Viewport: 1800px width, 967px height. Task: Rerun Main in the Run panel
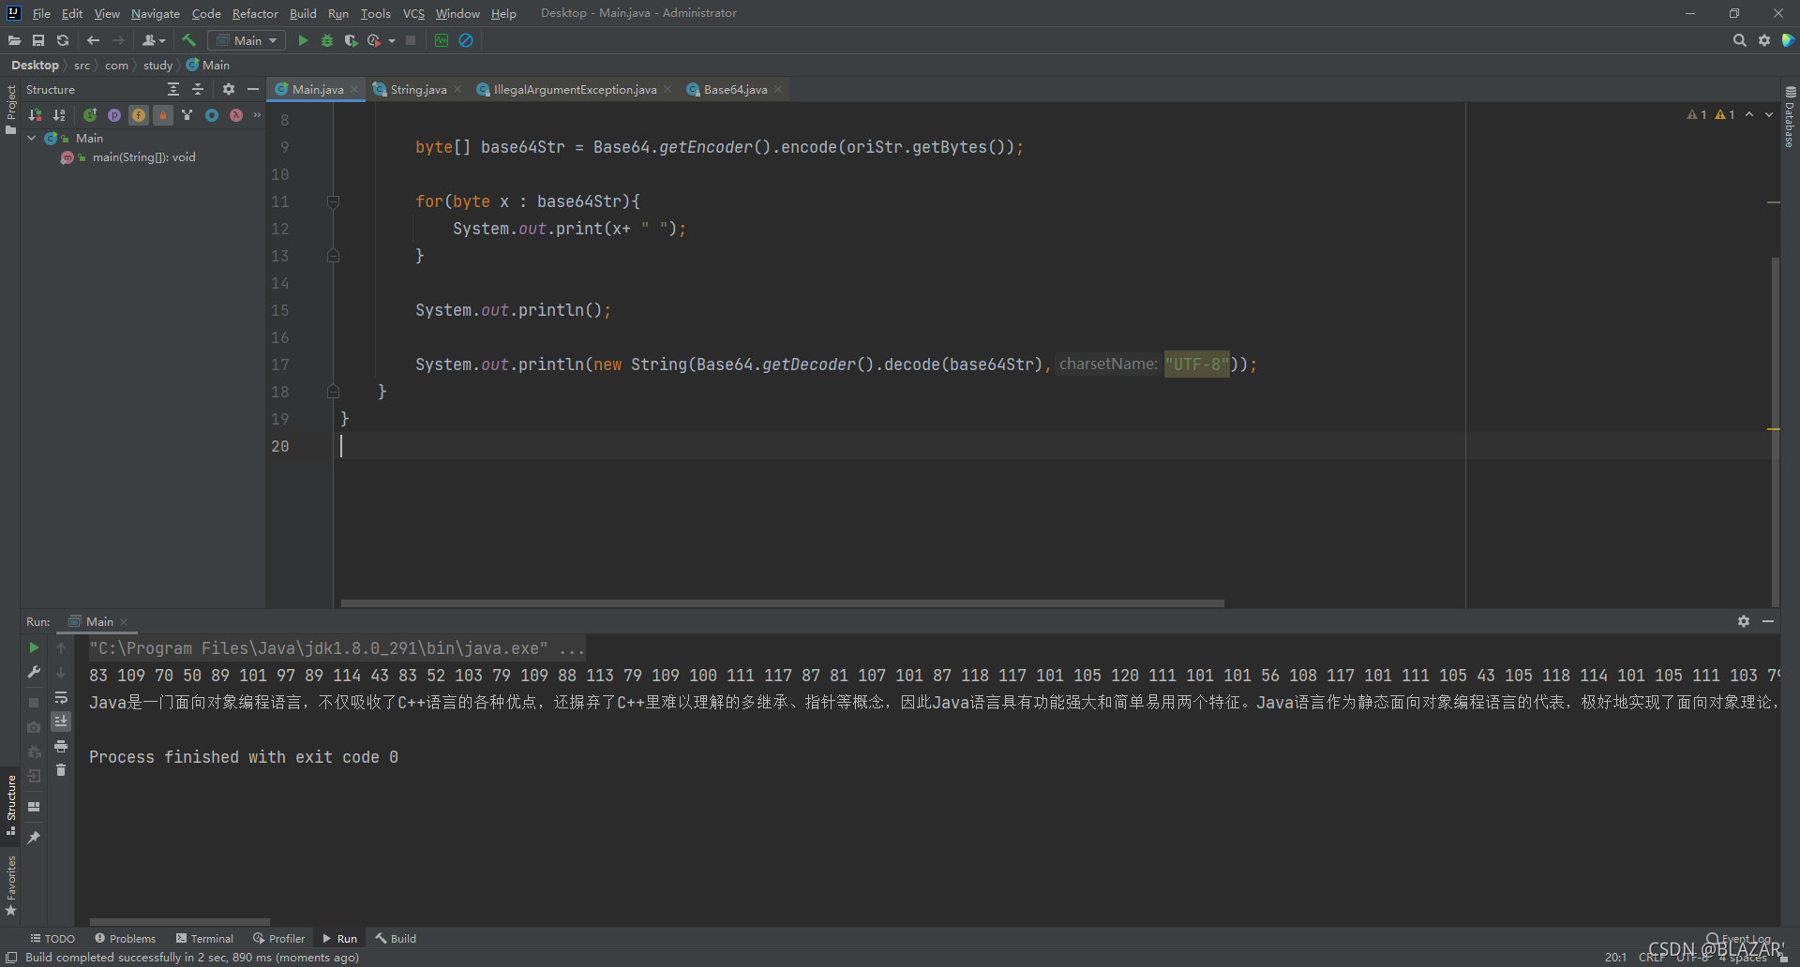tap(34, 647)
